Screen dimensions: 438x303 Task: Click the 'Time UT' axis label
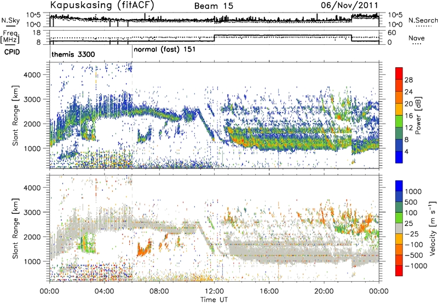click(214, 299)
